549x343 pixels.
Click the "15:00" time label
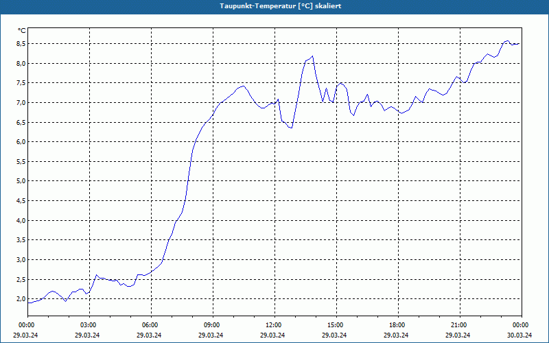pos(336,325)
